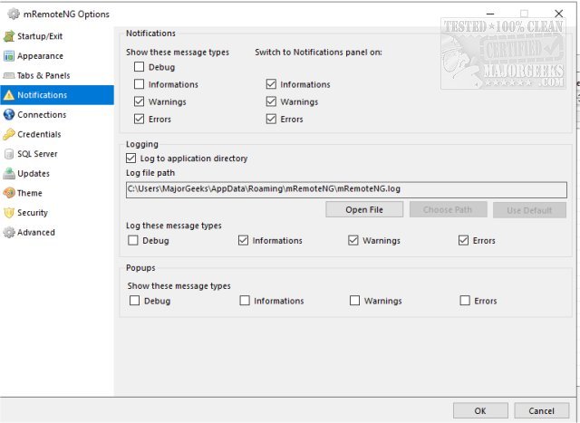Image resolution: width=580 pixels, height=423 pixels.
Task: Click the Advanced gear icon
Action: [9, 232]
